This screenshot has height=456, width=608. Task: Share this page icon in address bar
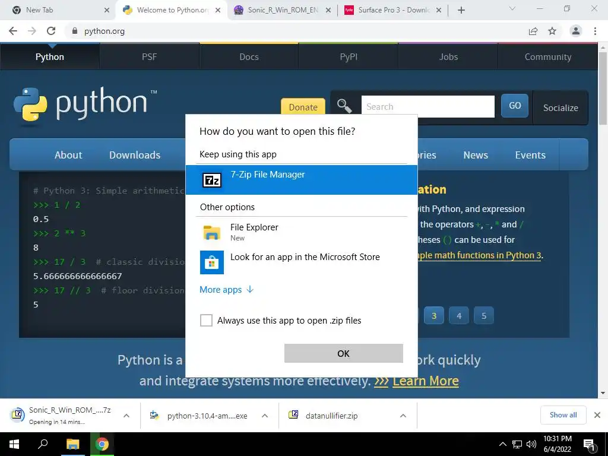tap(533, 31)
